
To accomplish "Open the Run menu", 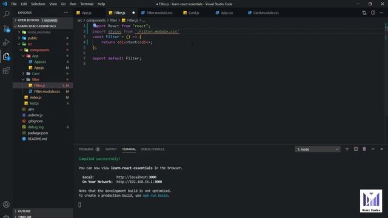I will click(x=73, y=4).
